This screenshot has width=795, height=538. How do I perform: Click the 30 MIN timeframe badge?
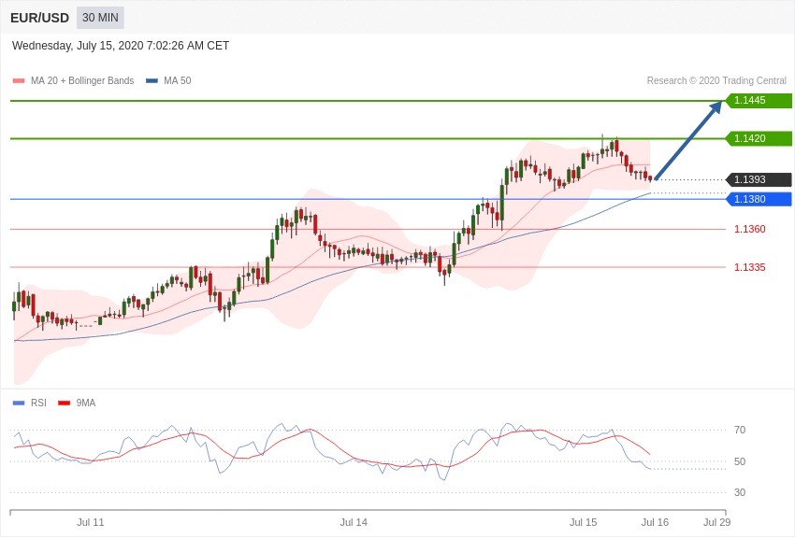point(100,18)
